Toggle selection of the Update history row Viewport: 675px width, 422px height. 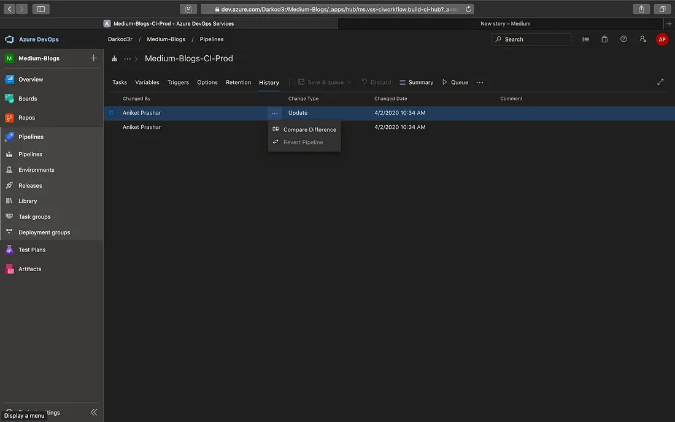pos(112,113)
